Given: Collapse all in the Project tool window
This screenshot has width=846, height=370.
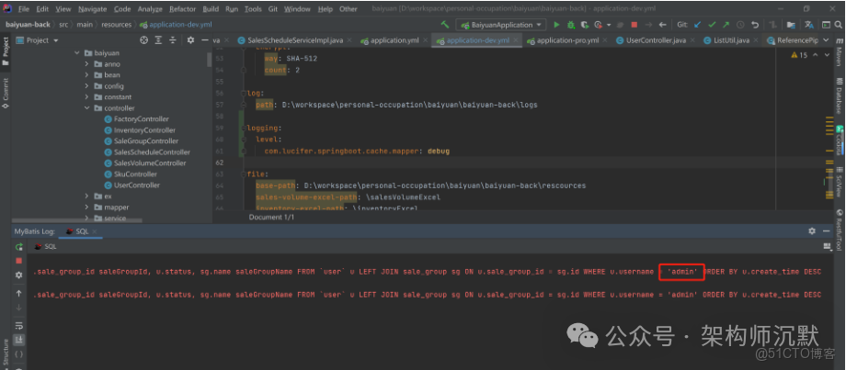Looking at the screenshot, I should (x=173, y=40).
